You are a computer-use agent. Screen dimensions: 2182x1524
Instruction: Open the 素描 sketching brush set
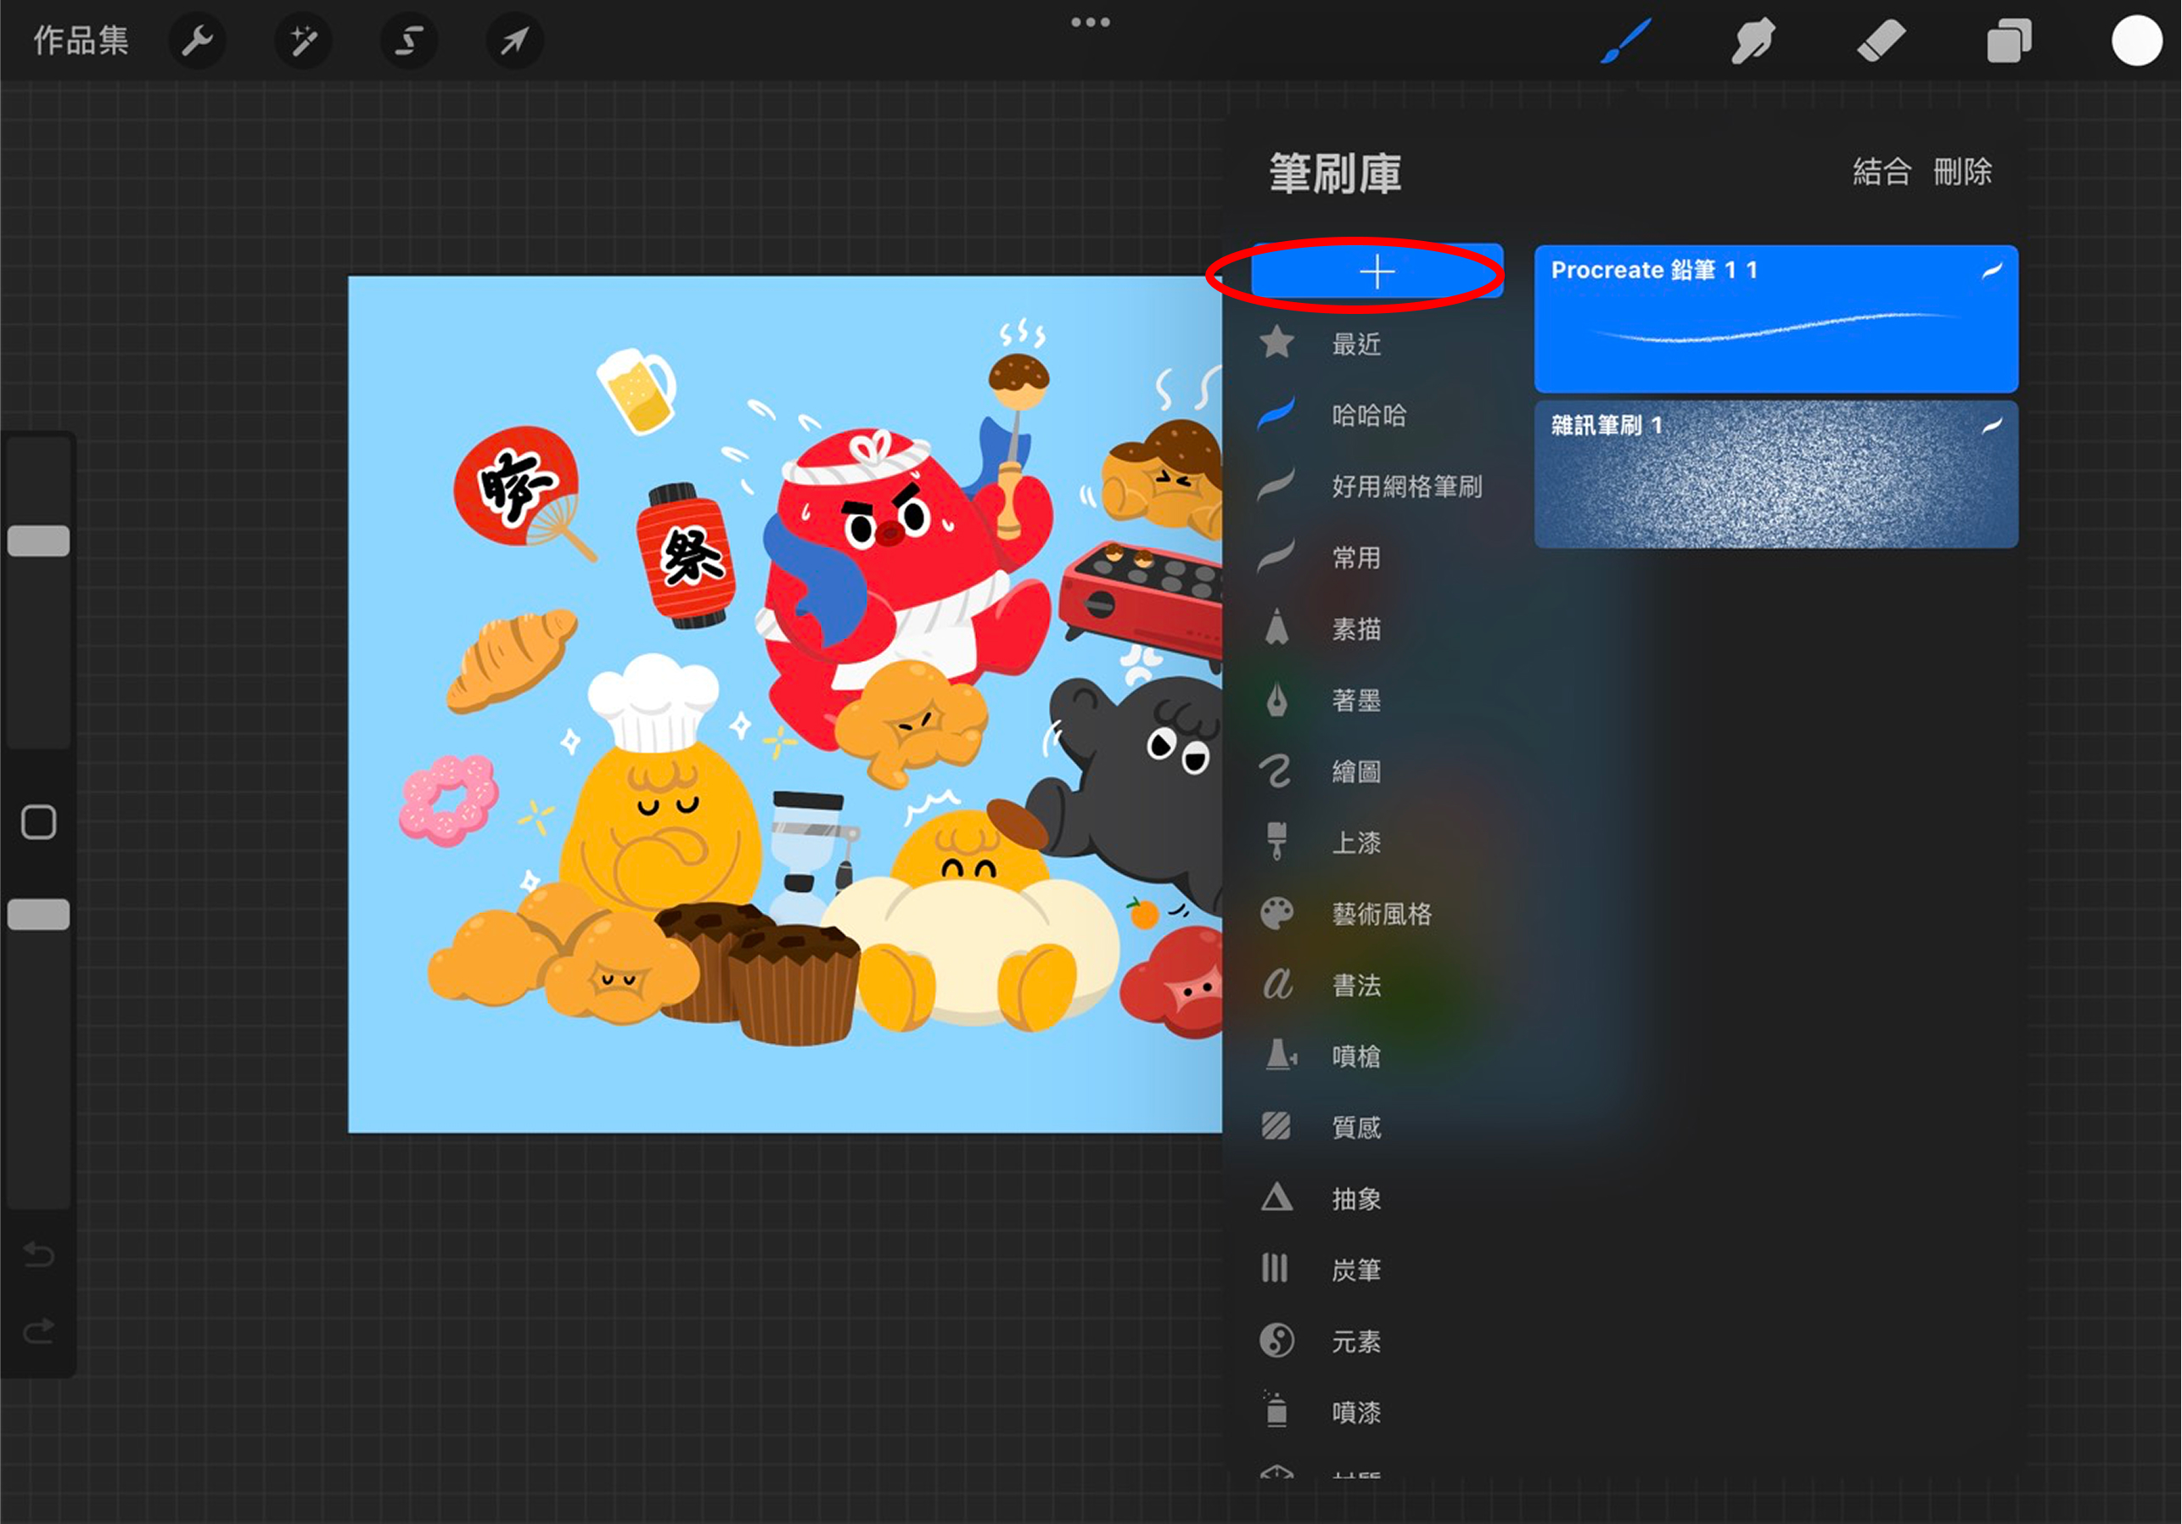(x=1356, y=629)
